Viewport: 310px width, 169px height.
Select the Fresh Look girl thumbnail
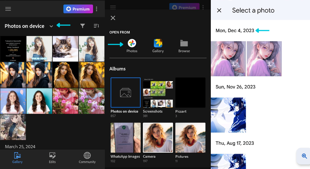(x=39, y=49)
